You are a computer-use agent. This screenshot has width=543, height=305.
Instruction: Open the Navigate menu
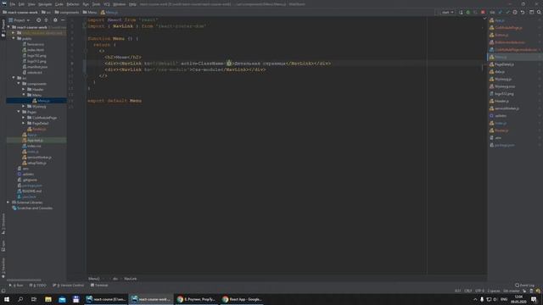point(45,4)
